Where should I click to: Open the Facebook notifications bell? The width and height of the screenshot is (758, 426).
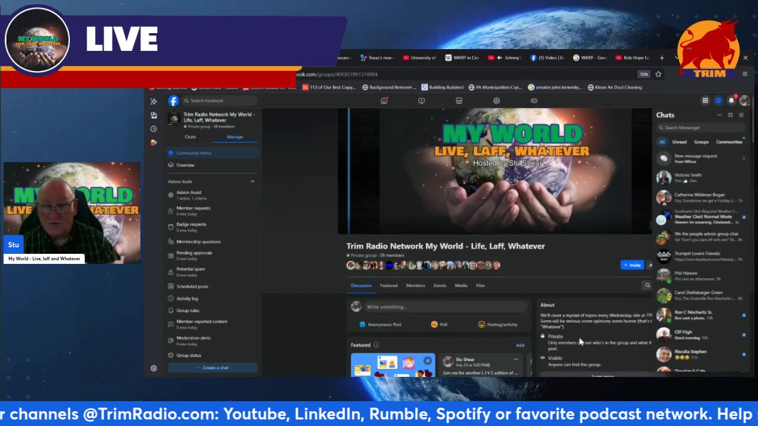(x=731, y=101)
